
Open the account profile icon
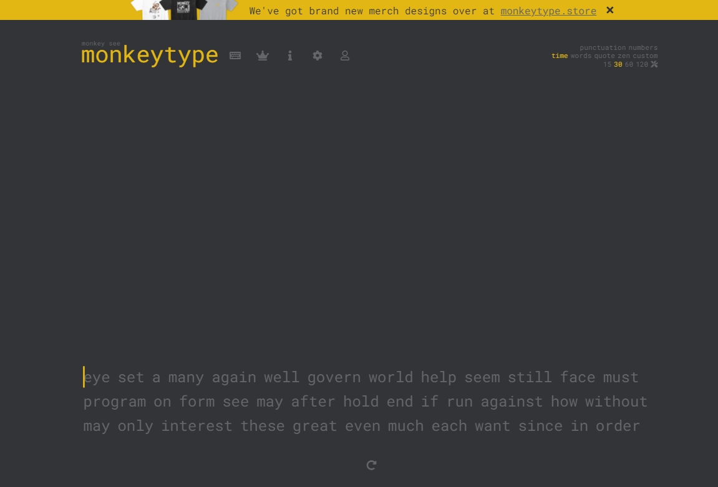[345, 55]
